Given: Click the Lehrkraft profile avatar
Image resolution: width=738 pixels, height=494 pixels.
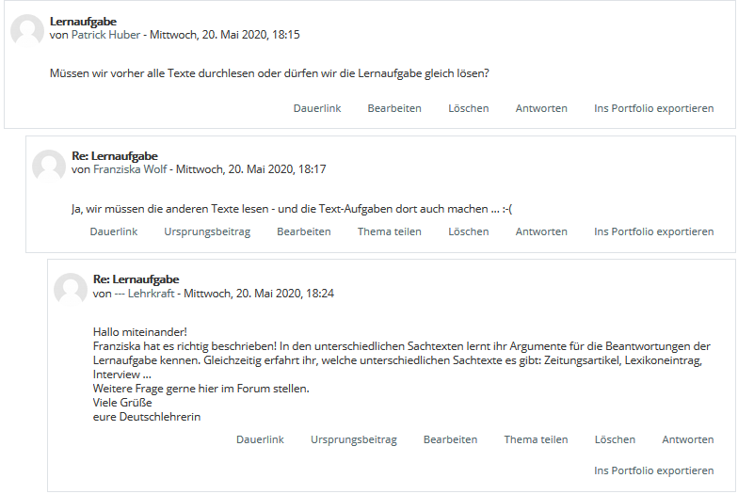Looking at the screenshot, I should coord(71,290).
